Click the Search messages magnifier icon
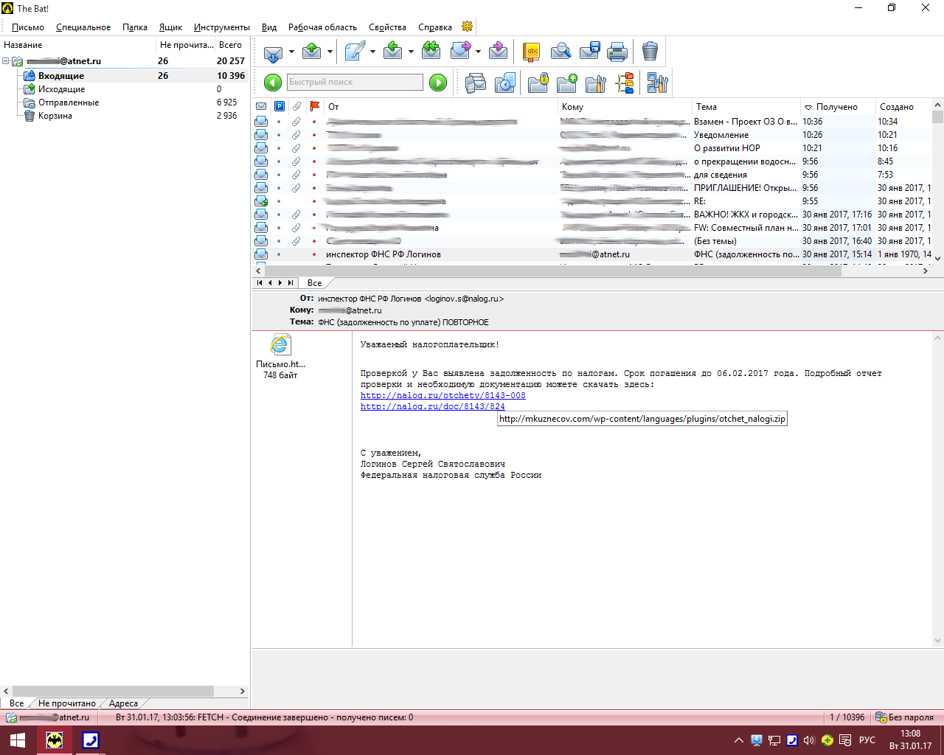 (x=560, y=52)
